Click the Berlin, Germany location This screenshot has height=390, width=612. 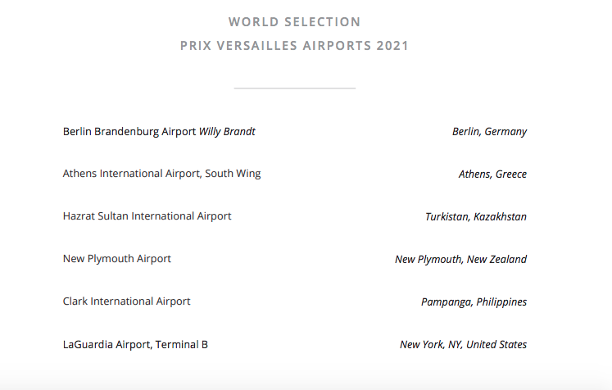coord(489,131)
